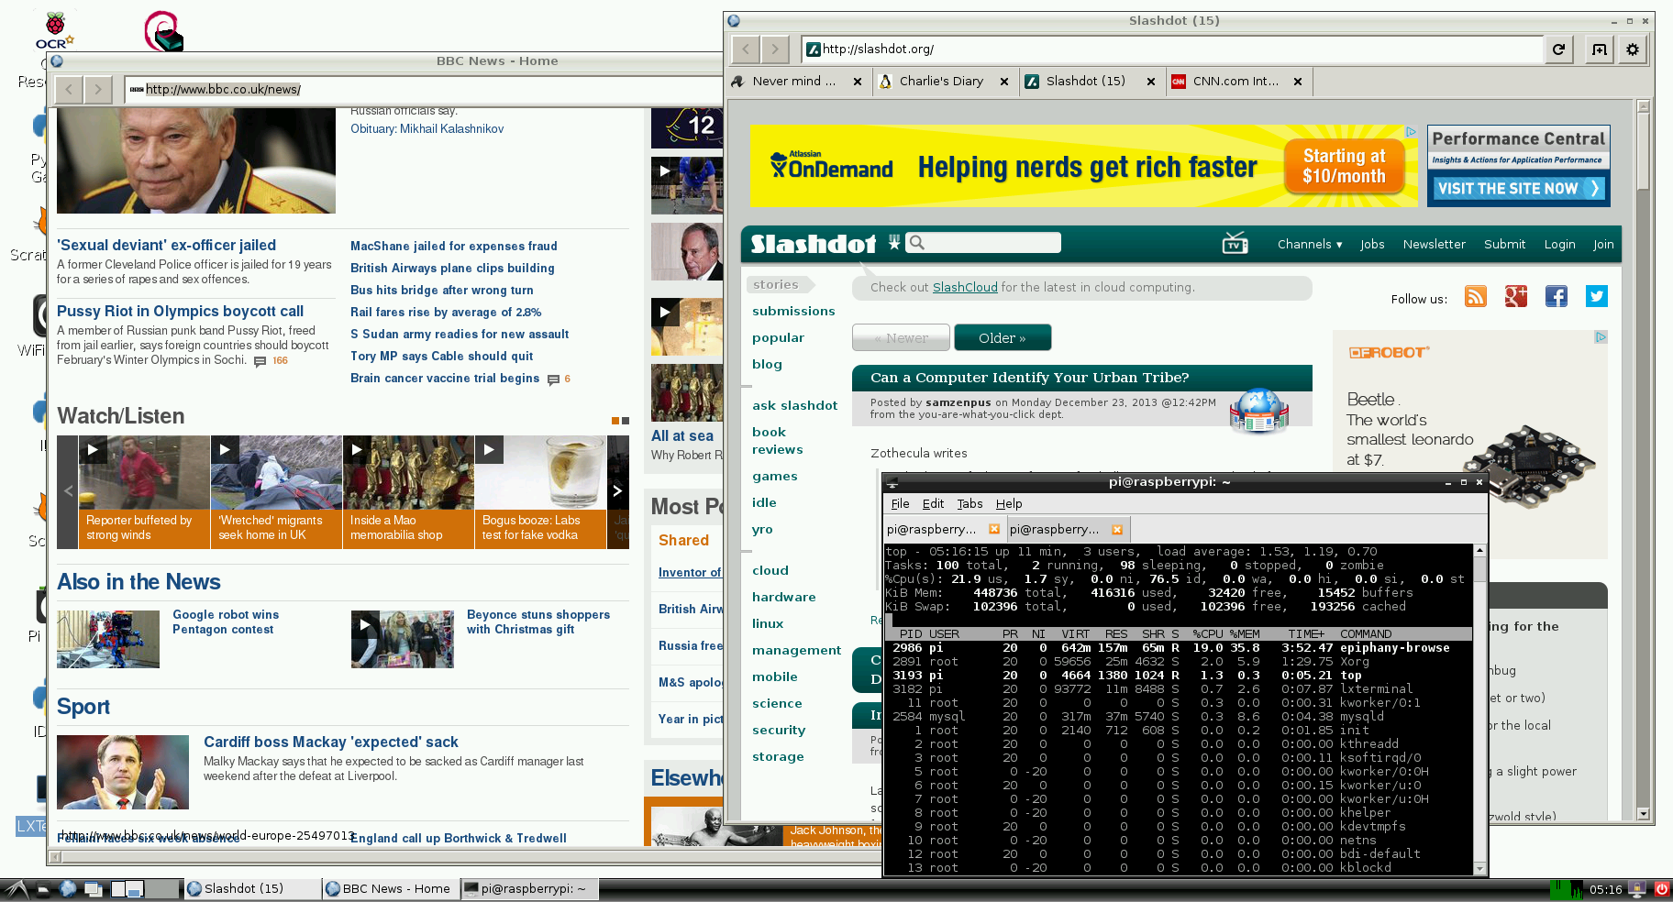
Task: Click the red power/logout icon
Action: tap(1661, 889)
